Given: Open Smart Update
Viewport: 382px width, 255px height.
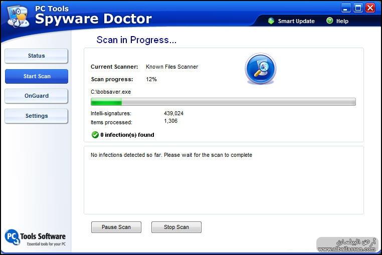Looking at the screenshot, I should click(x=296, y=21).
